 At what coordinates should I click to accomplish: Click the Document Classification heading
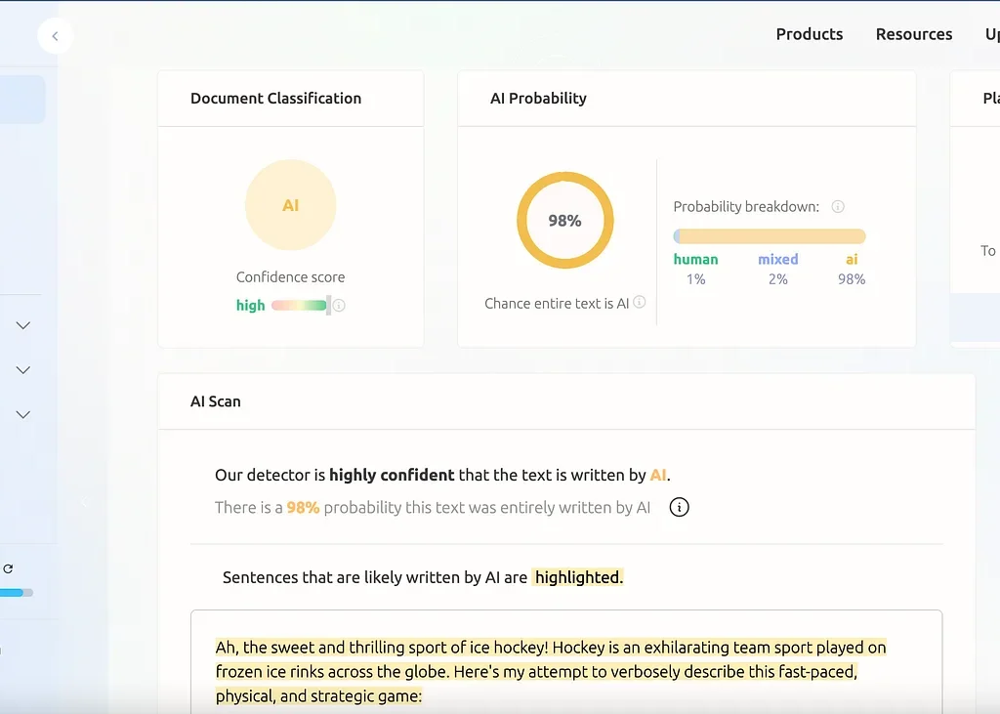tap(275, 99)
